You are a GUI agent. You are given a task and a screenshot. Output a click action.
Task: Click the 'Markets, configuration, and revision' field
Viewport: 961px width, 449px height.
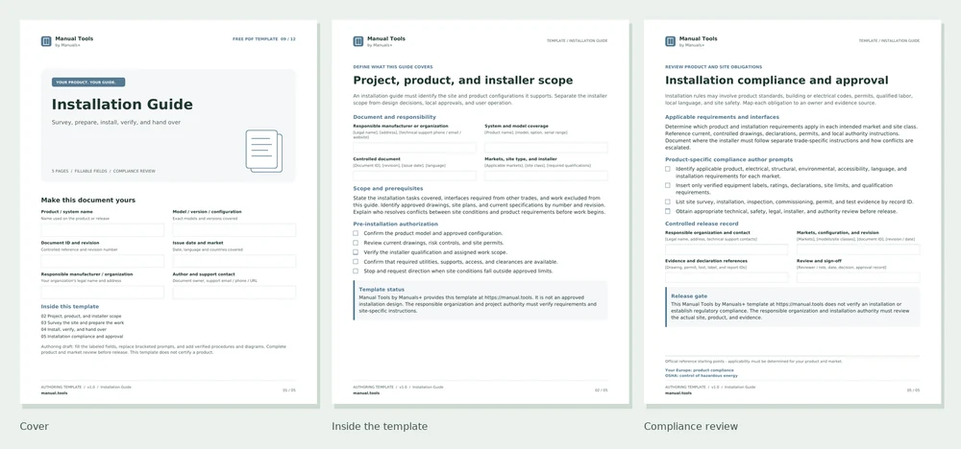click(858, 249)
